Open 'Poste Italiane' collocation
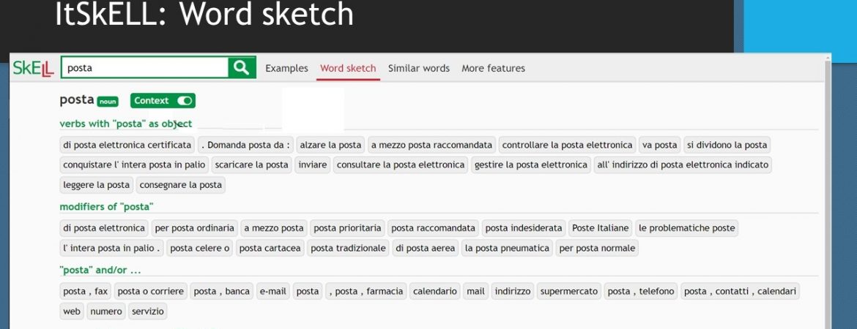Screen dimensions: 857x329 pyautogui.click(x=600, y=228)
